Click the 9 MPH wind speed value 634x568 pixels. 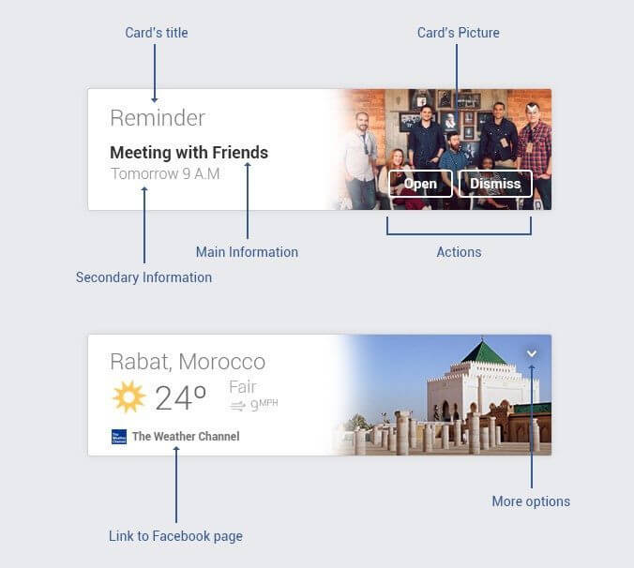[264, 404]
